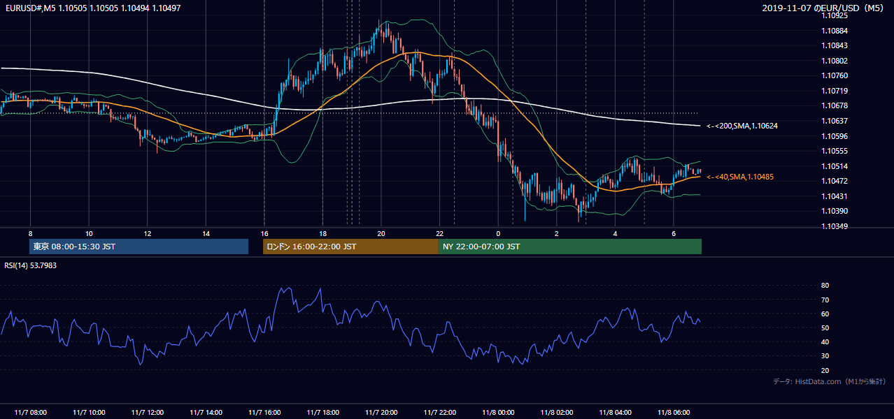Viewport: 894px width, 419px height.
Task: Click the 1.10555 price axis label
Action: coord(835,151)
